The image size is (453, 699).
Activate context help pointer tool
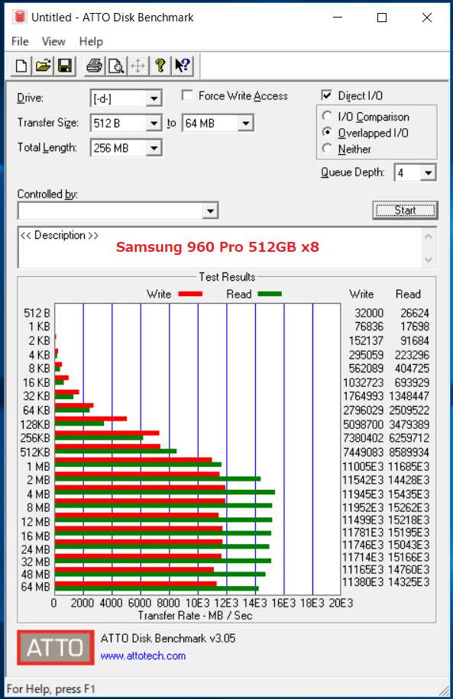pyautogui.click(x=182, y=66)
